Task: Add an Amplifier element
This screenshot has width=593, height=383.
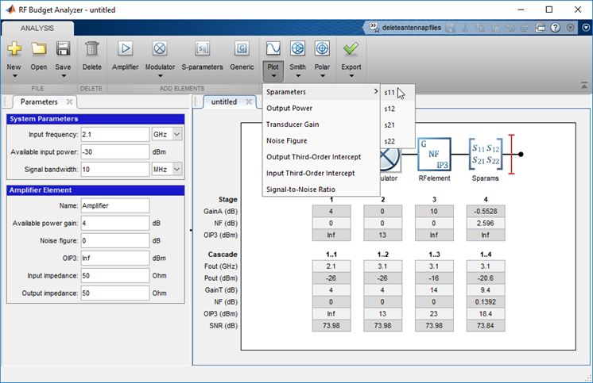Action: (x=126, y=49)
